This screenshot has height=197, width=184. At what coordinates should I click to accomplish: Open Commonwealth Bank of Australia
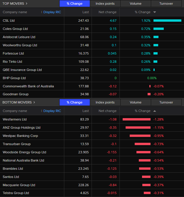coord(28,86)
